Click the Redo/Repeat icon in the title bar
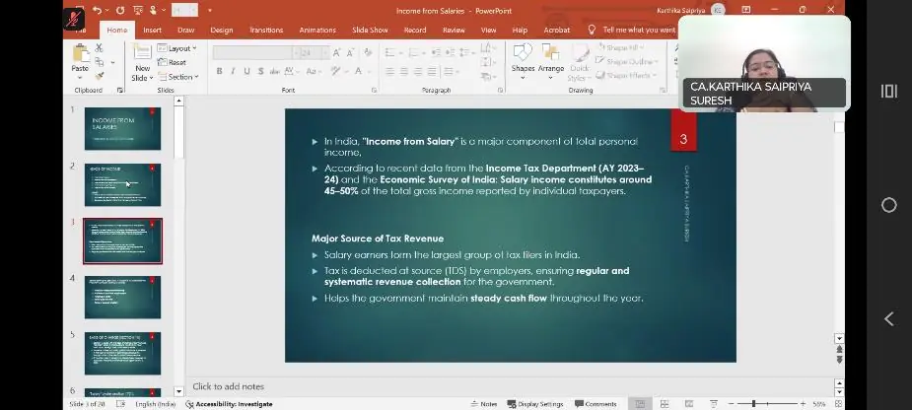 coord(120,10)
